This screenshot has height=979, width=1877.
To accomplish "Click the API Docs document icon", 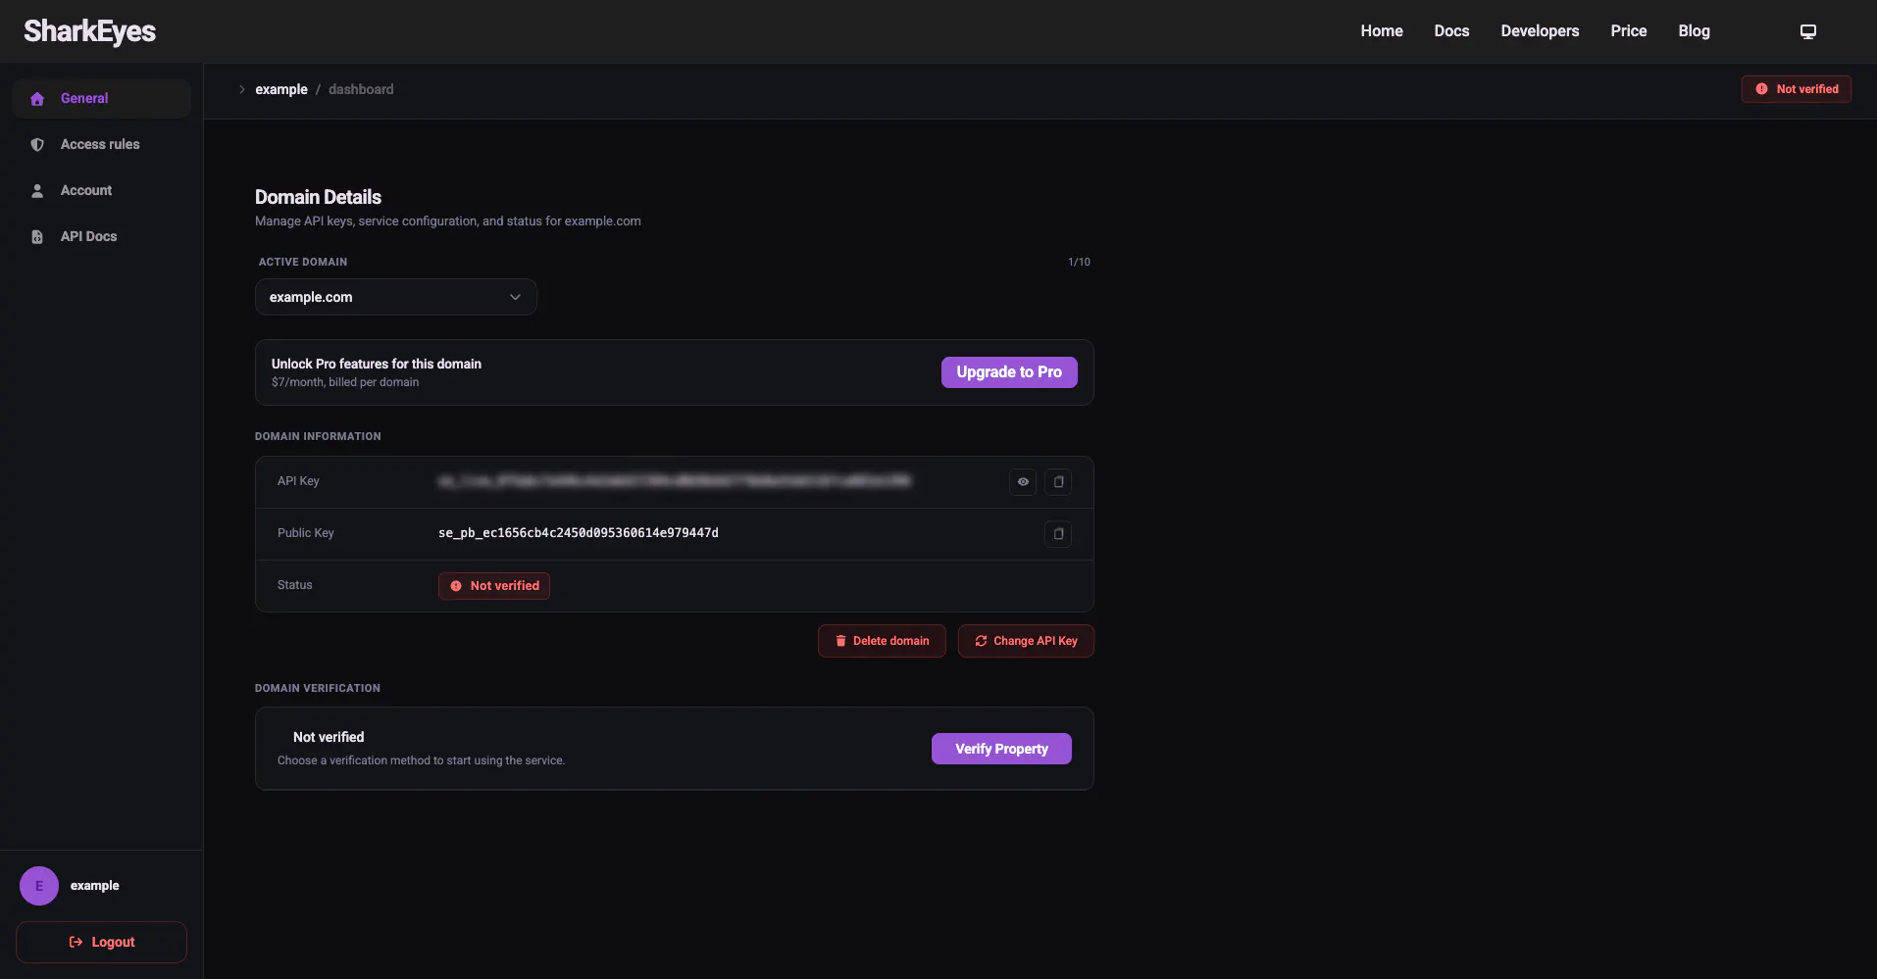I will (x=37, y=237).
